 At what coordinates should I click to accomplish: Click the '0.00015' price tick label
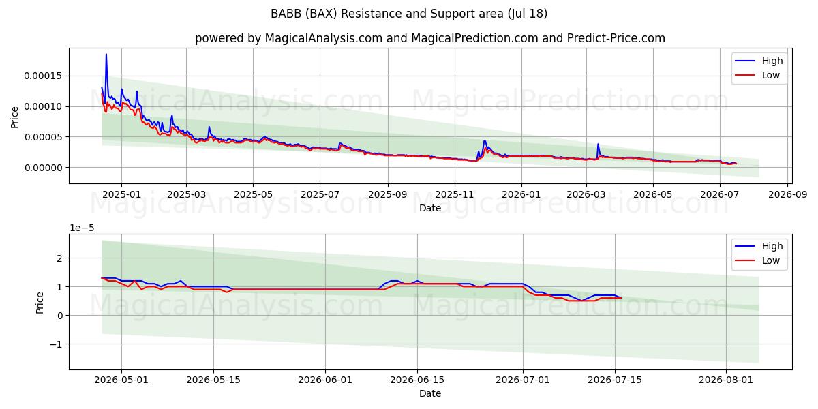pos(44,76)
